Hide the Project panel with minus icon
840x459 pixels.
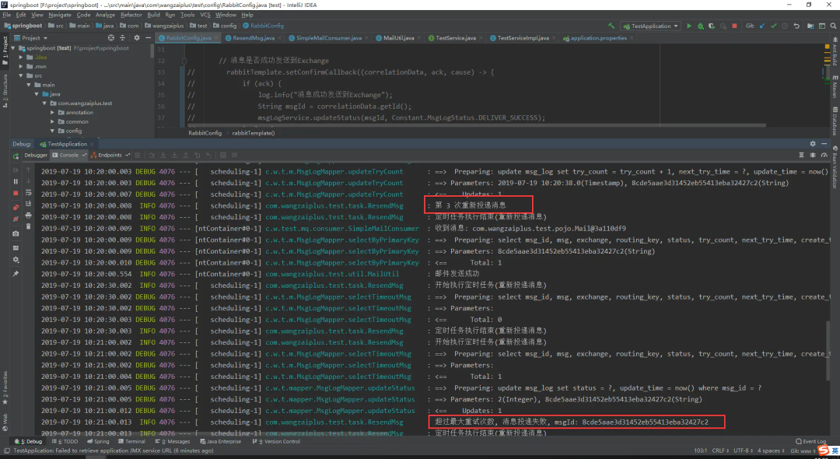pos(148,38)
